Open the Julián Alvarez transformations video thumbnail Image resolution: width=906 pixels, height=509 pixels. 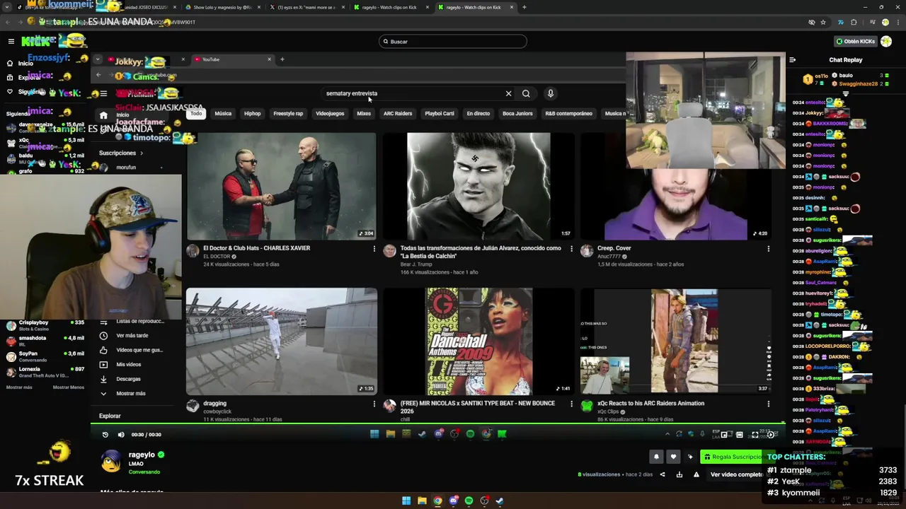pyautogui.click(x=478, y=186)
